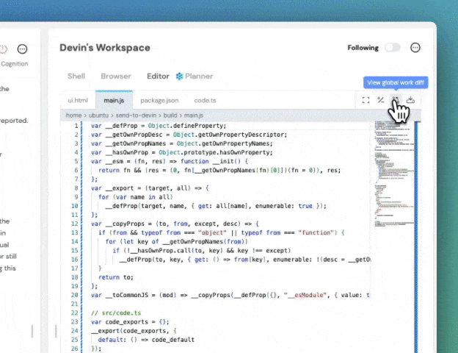Screen dimensions: 458x353
Task: Toggle the Following switch
Action: (392, 47)
